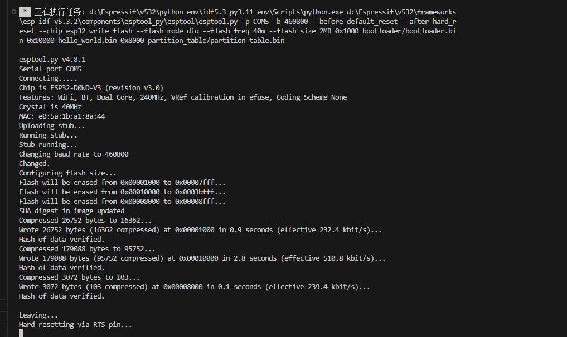Click the "Crystal is 40MHz" line
This screenshot has height=337, width=567.
tap(50, 106)
